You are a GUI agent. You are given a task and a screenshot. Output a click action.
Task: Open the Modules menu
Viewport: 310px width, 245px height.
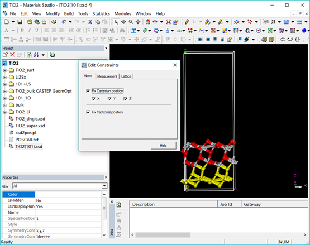pos(122,13)
